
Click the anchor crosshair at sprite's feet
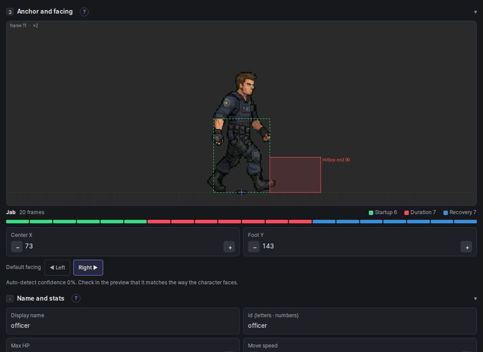click(x=242, y=192)
